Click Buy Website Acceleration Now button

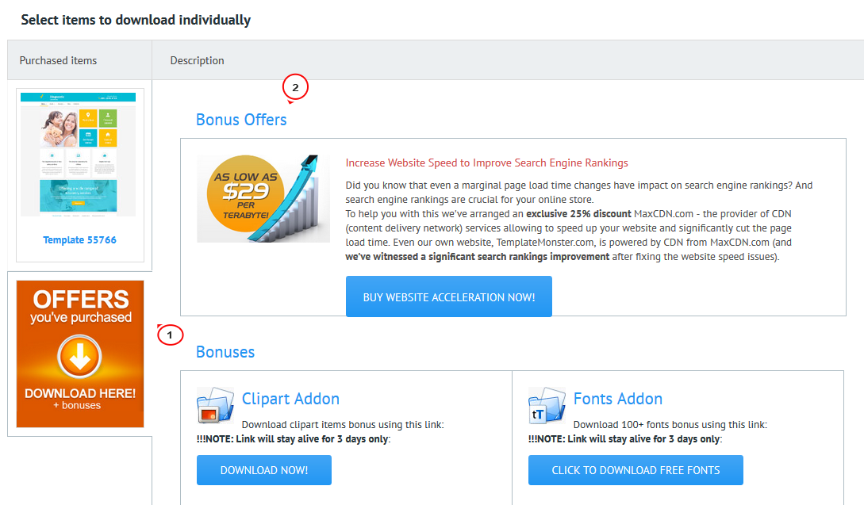coord(448,296)
